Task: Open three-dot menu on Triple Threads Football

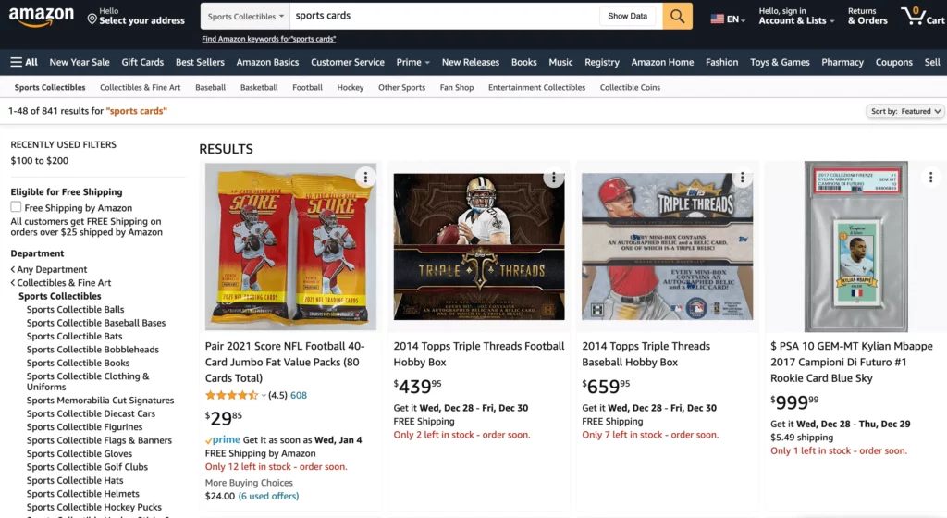Action: tap(554, 178)
